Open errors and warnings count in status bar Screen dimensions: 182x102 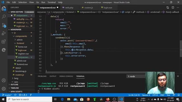tap(23, 95)
